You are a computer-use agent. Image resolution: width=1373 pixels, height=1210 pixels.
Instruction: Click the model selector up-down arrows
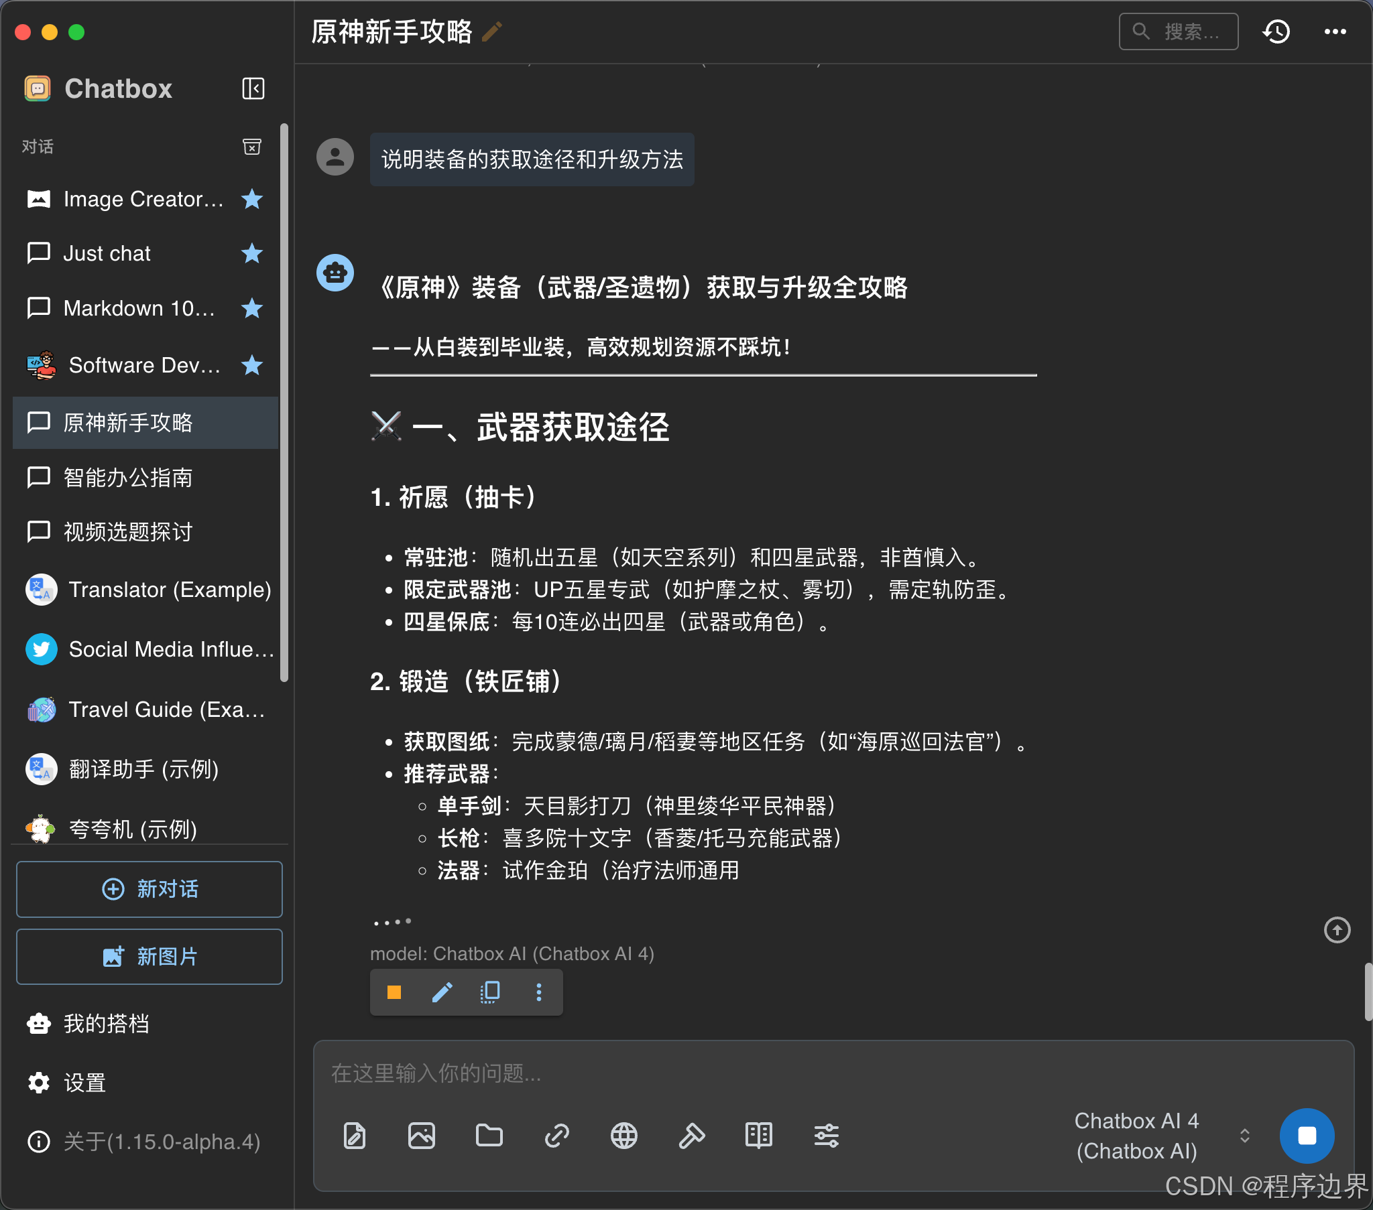coord(1245,1136)
